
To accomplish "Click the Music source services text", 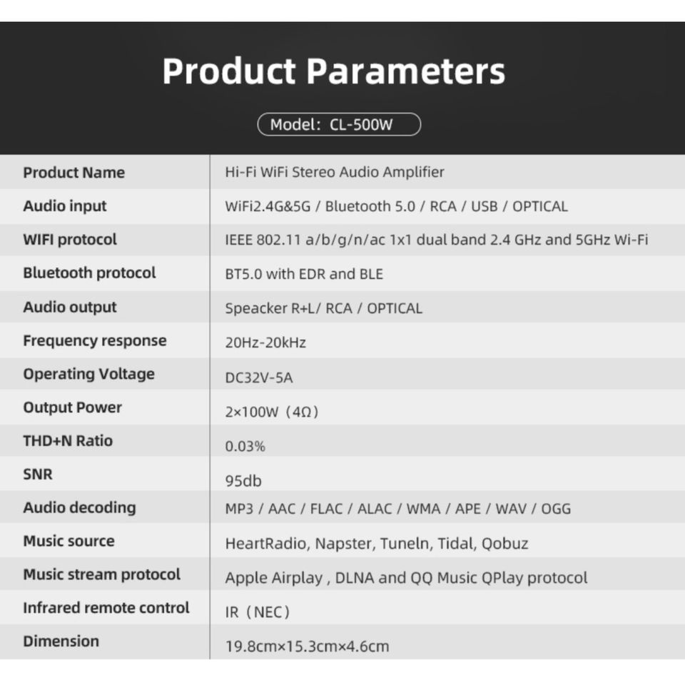I will 377,544.
